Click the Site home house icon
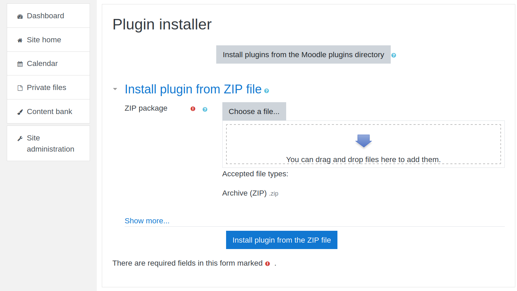Image resolution: width=517 pixels, height=291 pixels. point(20,40)
